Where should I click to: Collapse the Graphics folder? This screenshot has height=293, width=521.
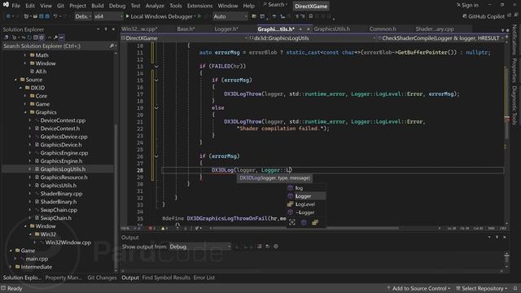(25, 112)
